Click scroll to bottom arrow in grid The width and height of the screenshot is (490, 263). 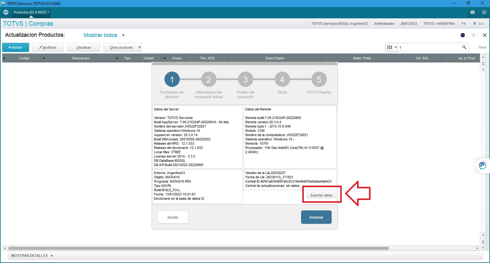pos(483,248)
